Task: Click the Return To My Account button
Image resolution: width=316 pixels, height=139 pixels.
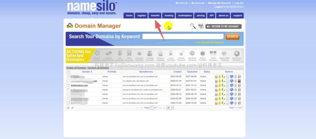Action: point(223,27)
